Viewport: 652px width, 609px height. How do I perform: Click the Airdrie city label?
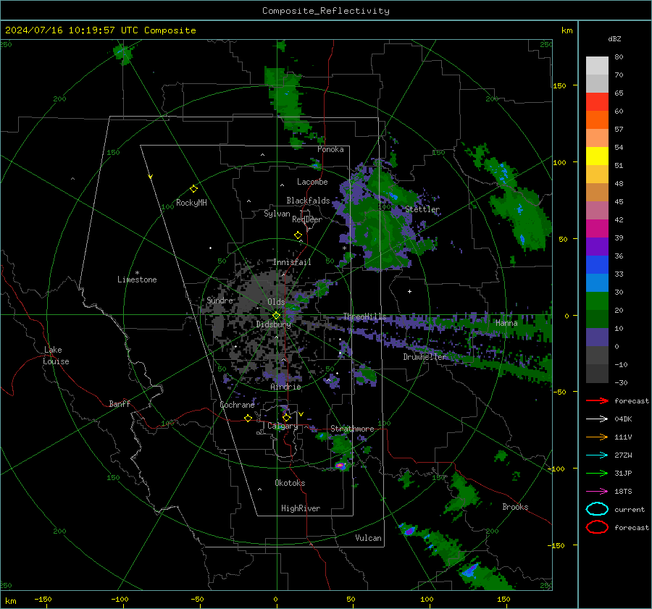285,387
